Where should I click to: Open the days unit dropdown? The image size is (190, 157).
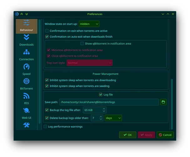[113, 118]
